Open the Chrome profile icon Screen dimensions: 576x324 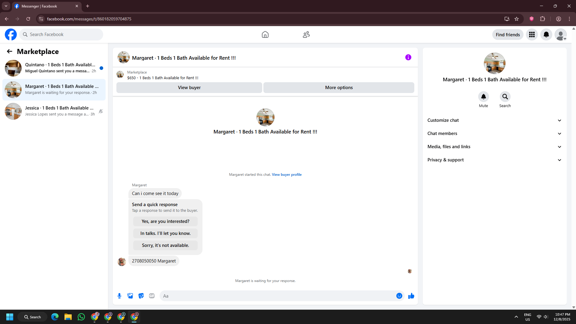pos(559,19)
